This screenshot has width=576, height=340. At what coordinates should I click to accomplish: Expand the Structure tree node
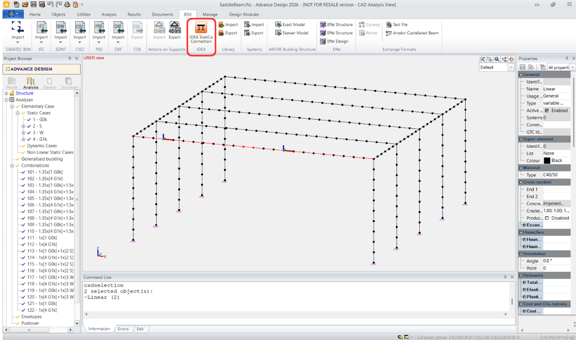[x=6, y=93]
